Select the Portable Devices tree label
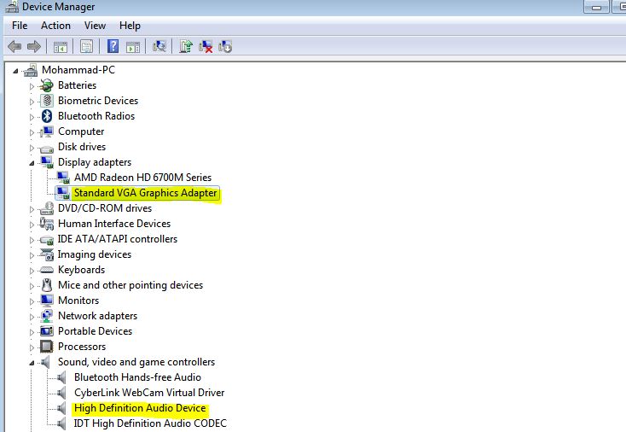 point(95,331)
